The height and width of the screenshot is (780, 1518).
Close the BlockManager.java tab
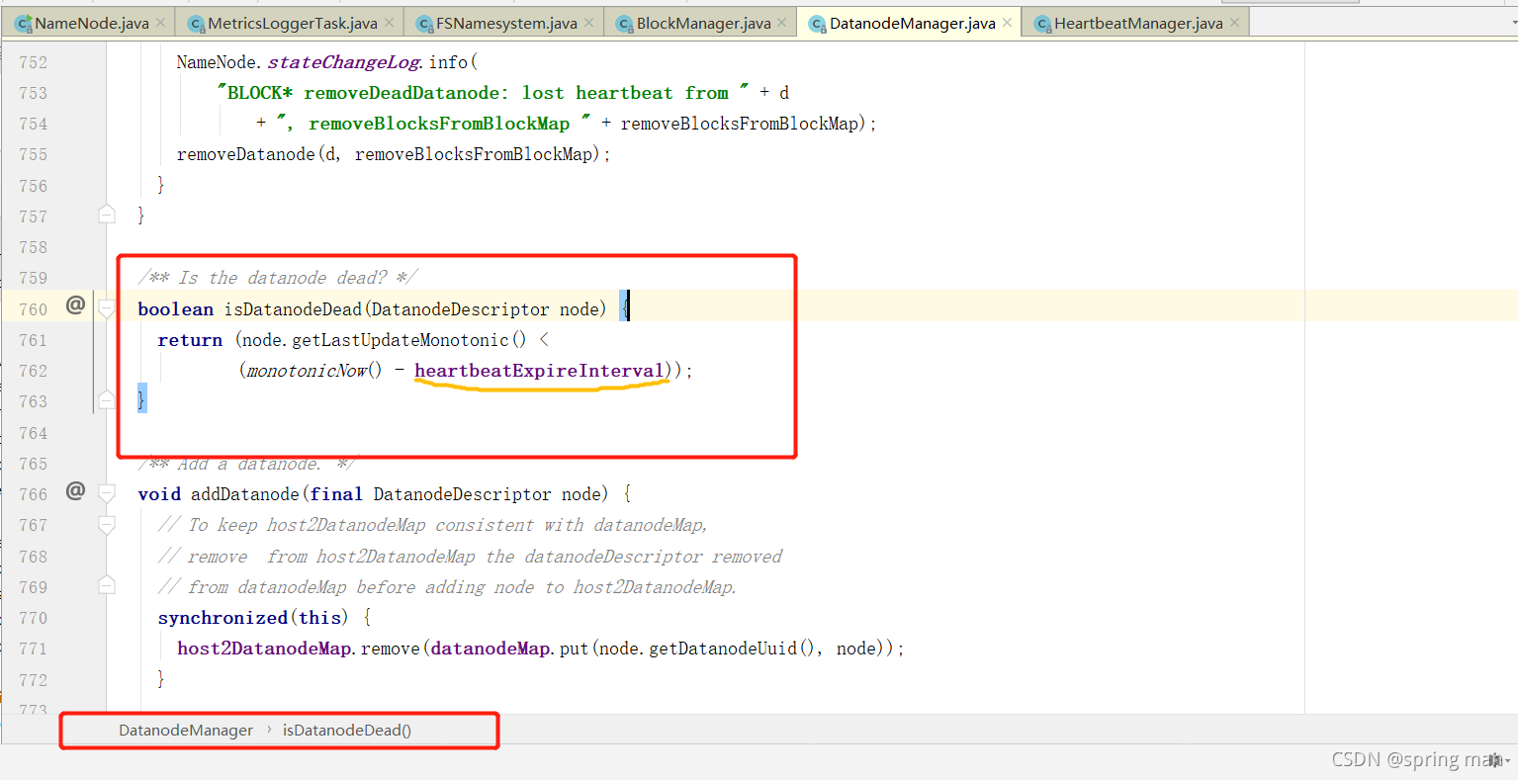[x=782, y=23]
